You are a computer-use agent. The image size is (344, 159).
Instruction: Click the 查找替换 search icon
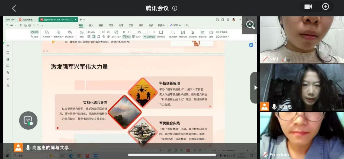(173, 33)
